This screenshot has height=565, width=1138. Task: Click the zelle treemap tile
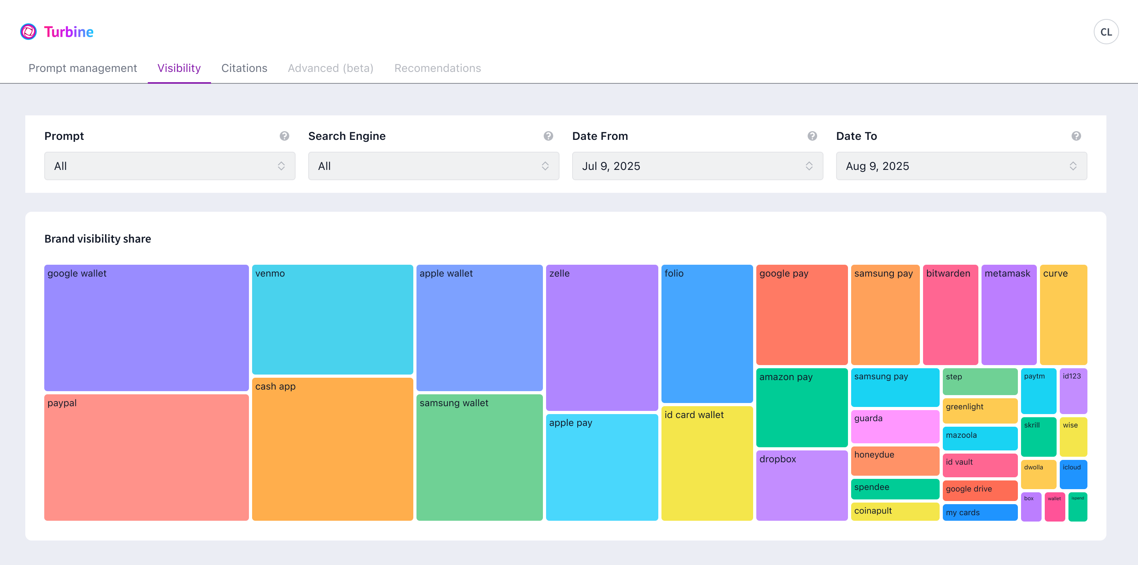pyautogui.click(x=602, y=337)
